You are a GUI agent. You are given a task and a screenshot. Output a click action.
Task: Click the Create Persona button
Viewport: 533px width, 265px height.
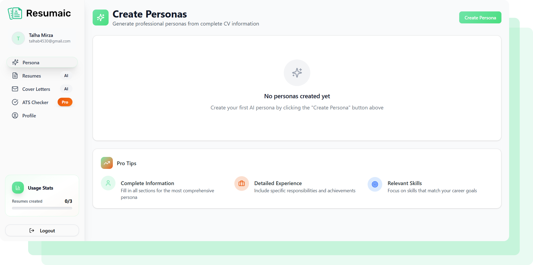click(480, 18)
